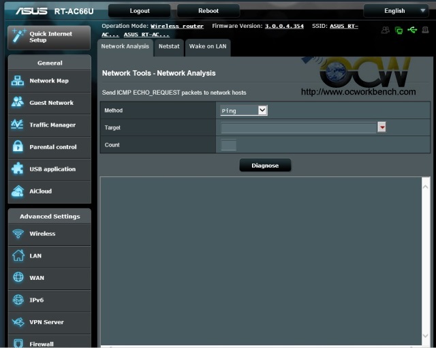Screen dimensions: 436x348
Task: Click the Wireless router operation mode link
Action: [177, 26]
